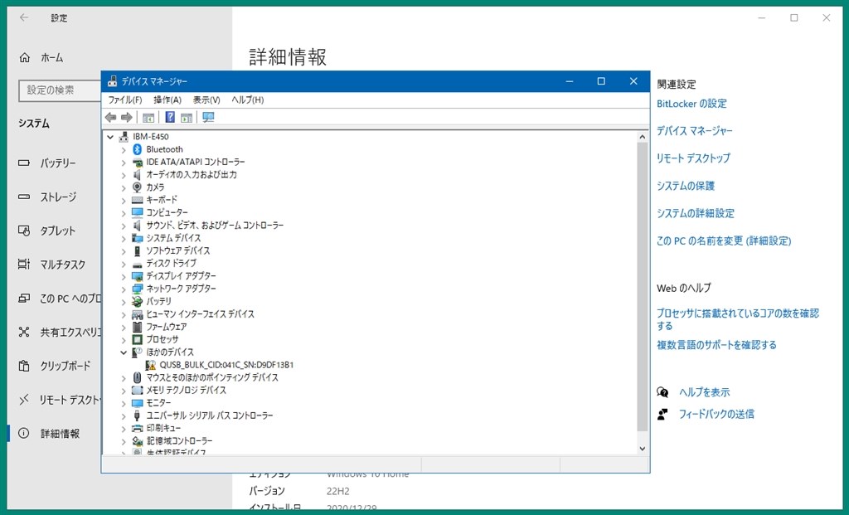Select the Bluetooth device category icon

[x=138, y=149]
